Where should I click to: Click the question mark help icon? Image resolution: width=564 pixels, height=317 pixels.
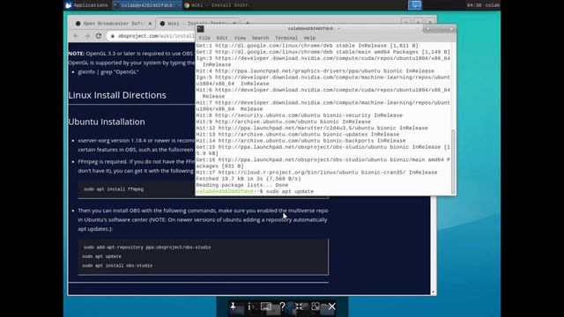pyautogui.click(x=282, y=306)
